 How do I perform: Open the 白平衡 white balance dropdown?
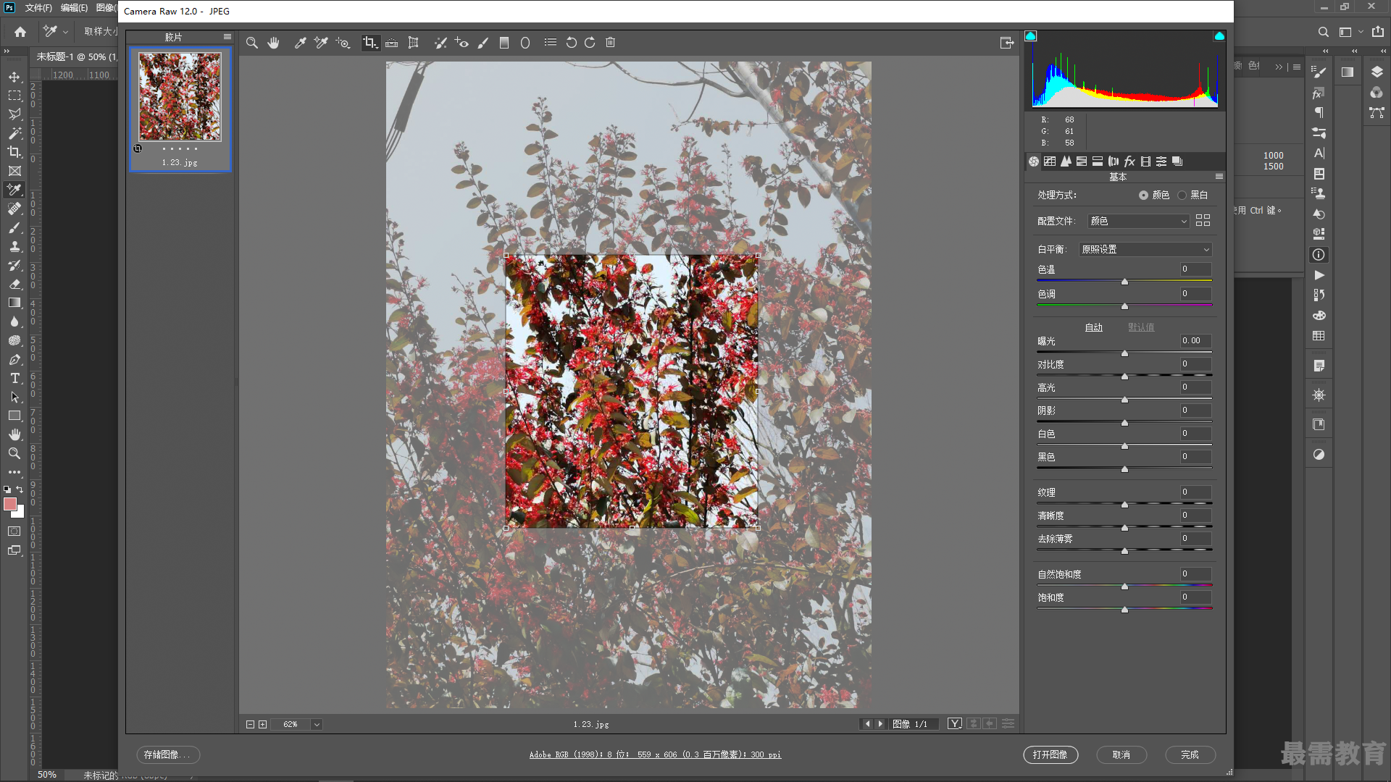[x=1145, y=249]
